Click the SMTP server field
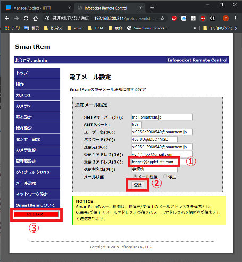This screenshot has height=262, width=242. [x=162, y=117]
